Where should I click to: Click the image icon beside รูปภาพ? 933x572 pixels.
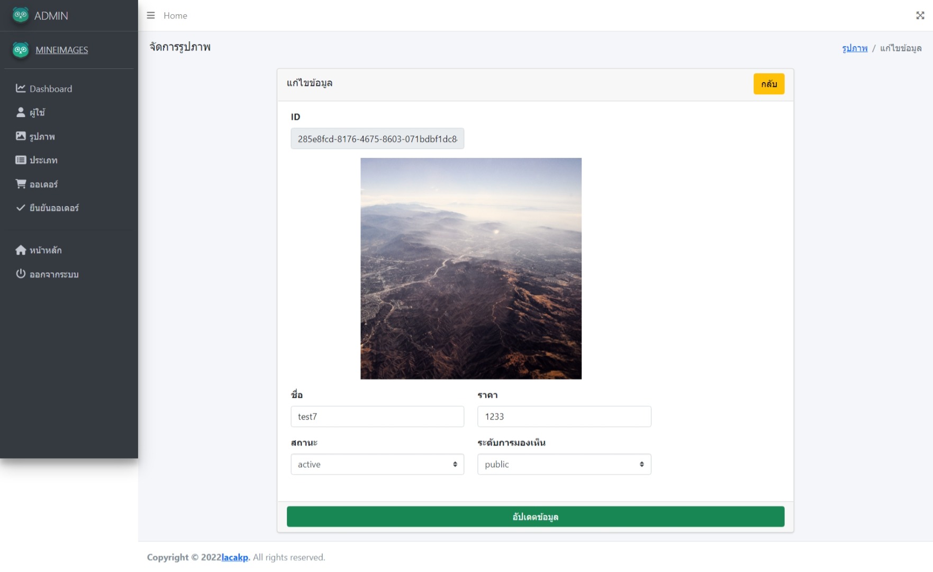pos(21,136)
